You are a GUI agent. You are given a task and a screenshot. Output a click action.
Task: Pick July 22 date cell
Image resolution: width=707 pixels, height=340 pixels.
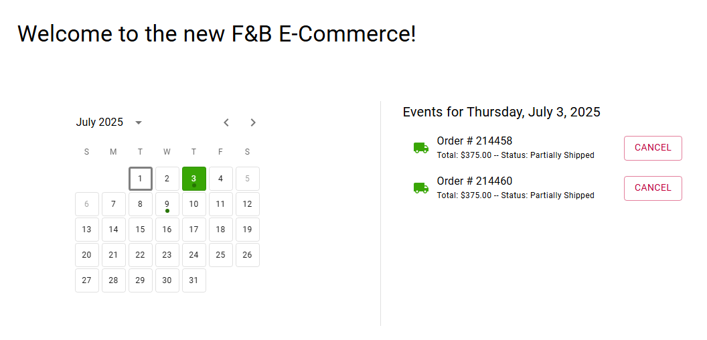click(x=140, y=255)
